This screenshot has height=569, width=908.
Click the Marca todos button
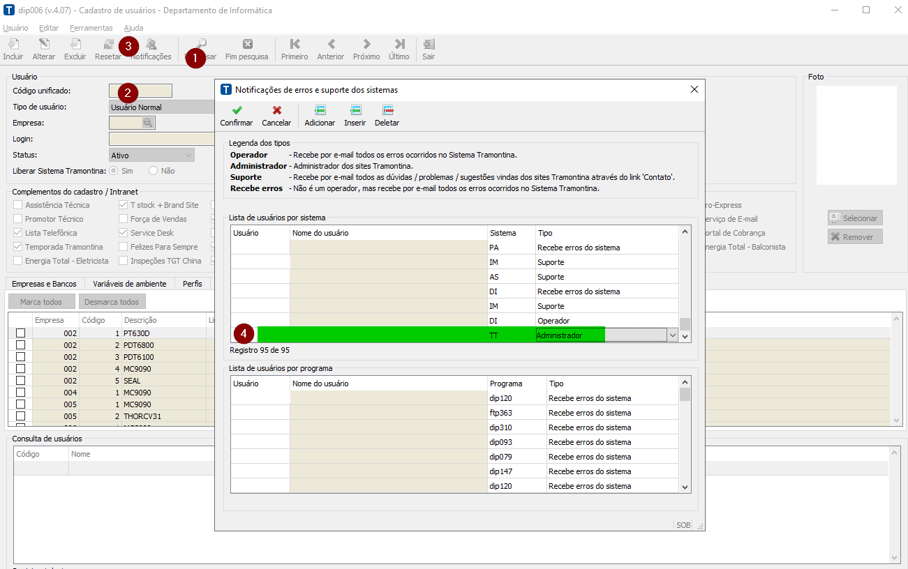tap(41, 302)
